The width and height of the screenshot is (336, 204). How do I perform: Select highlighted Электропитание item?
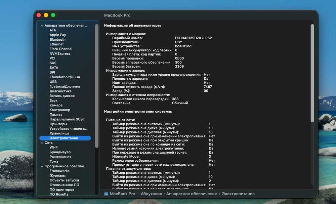tap(65, 138)
